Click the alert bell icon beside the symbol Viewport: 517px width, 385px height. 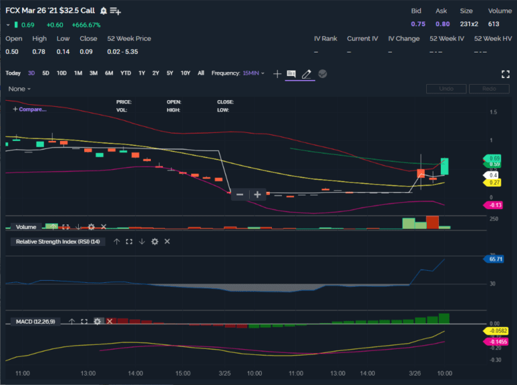pyautogui.click(x=103, y=11)
